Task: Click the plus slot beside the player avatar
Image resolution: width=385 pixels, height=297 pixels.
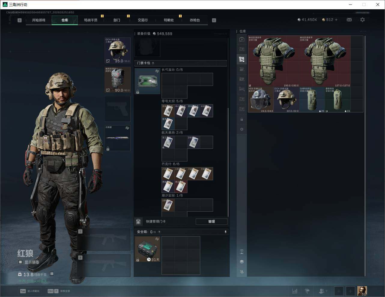Action: (x=350, y=291)
